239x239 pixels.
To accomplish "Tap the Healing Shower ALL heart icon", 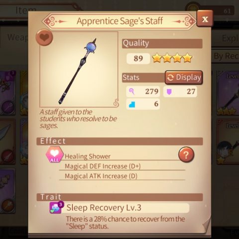I will pyautogui.click(x=55, y=155).
